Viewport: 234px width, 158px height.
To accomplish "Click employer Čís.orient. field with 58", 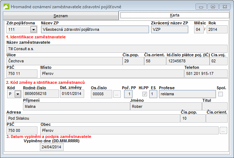I will pyautogui.click(x=155, y=61).
